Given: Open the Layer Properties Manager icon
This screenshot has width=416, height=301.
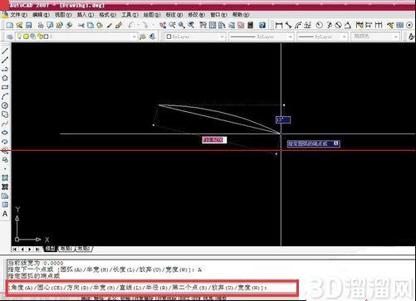Looking at the screenshot, I should point(10,36).
